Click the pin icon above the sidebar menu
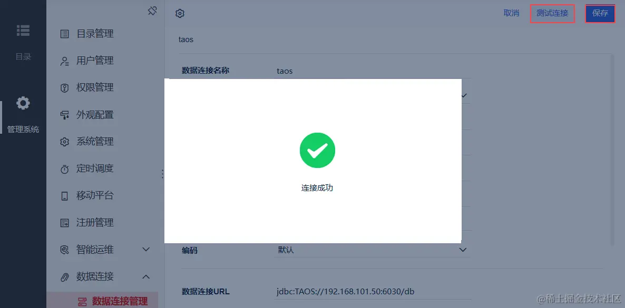Screen dimensions: 625x308 (x=152, y=11)
